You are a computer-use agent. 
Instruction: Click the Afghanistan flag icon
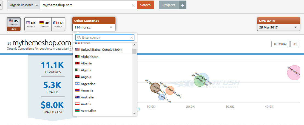click(x=77, y=56)
